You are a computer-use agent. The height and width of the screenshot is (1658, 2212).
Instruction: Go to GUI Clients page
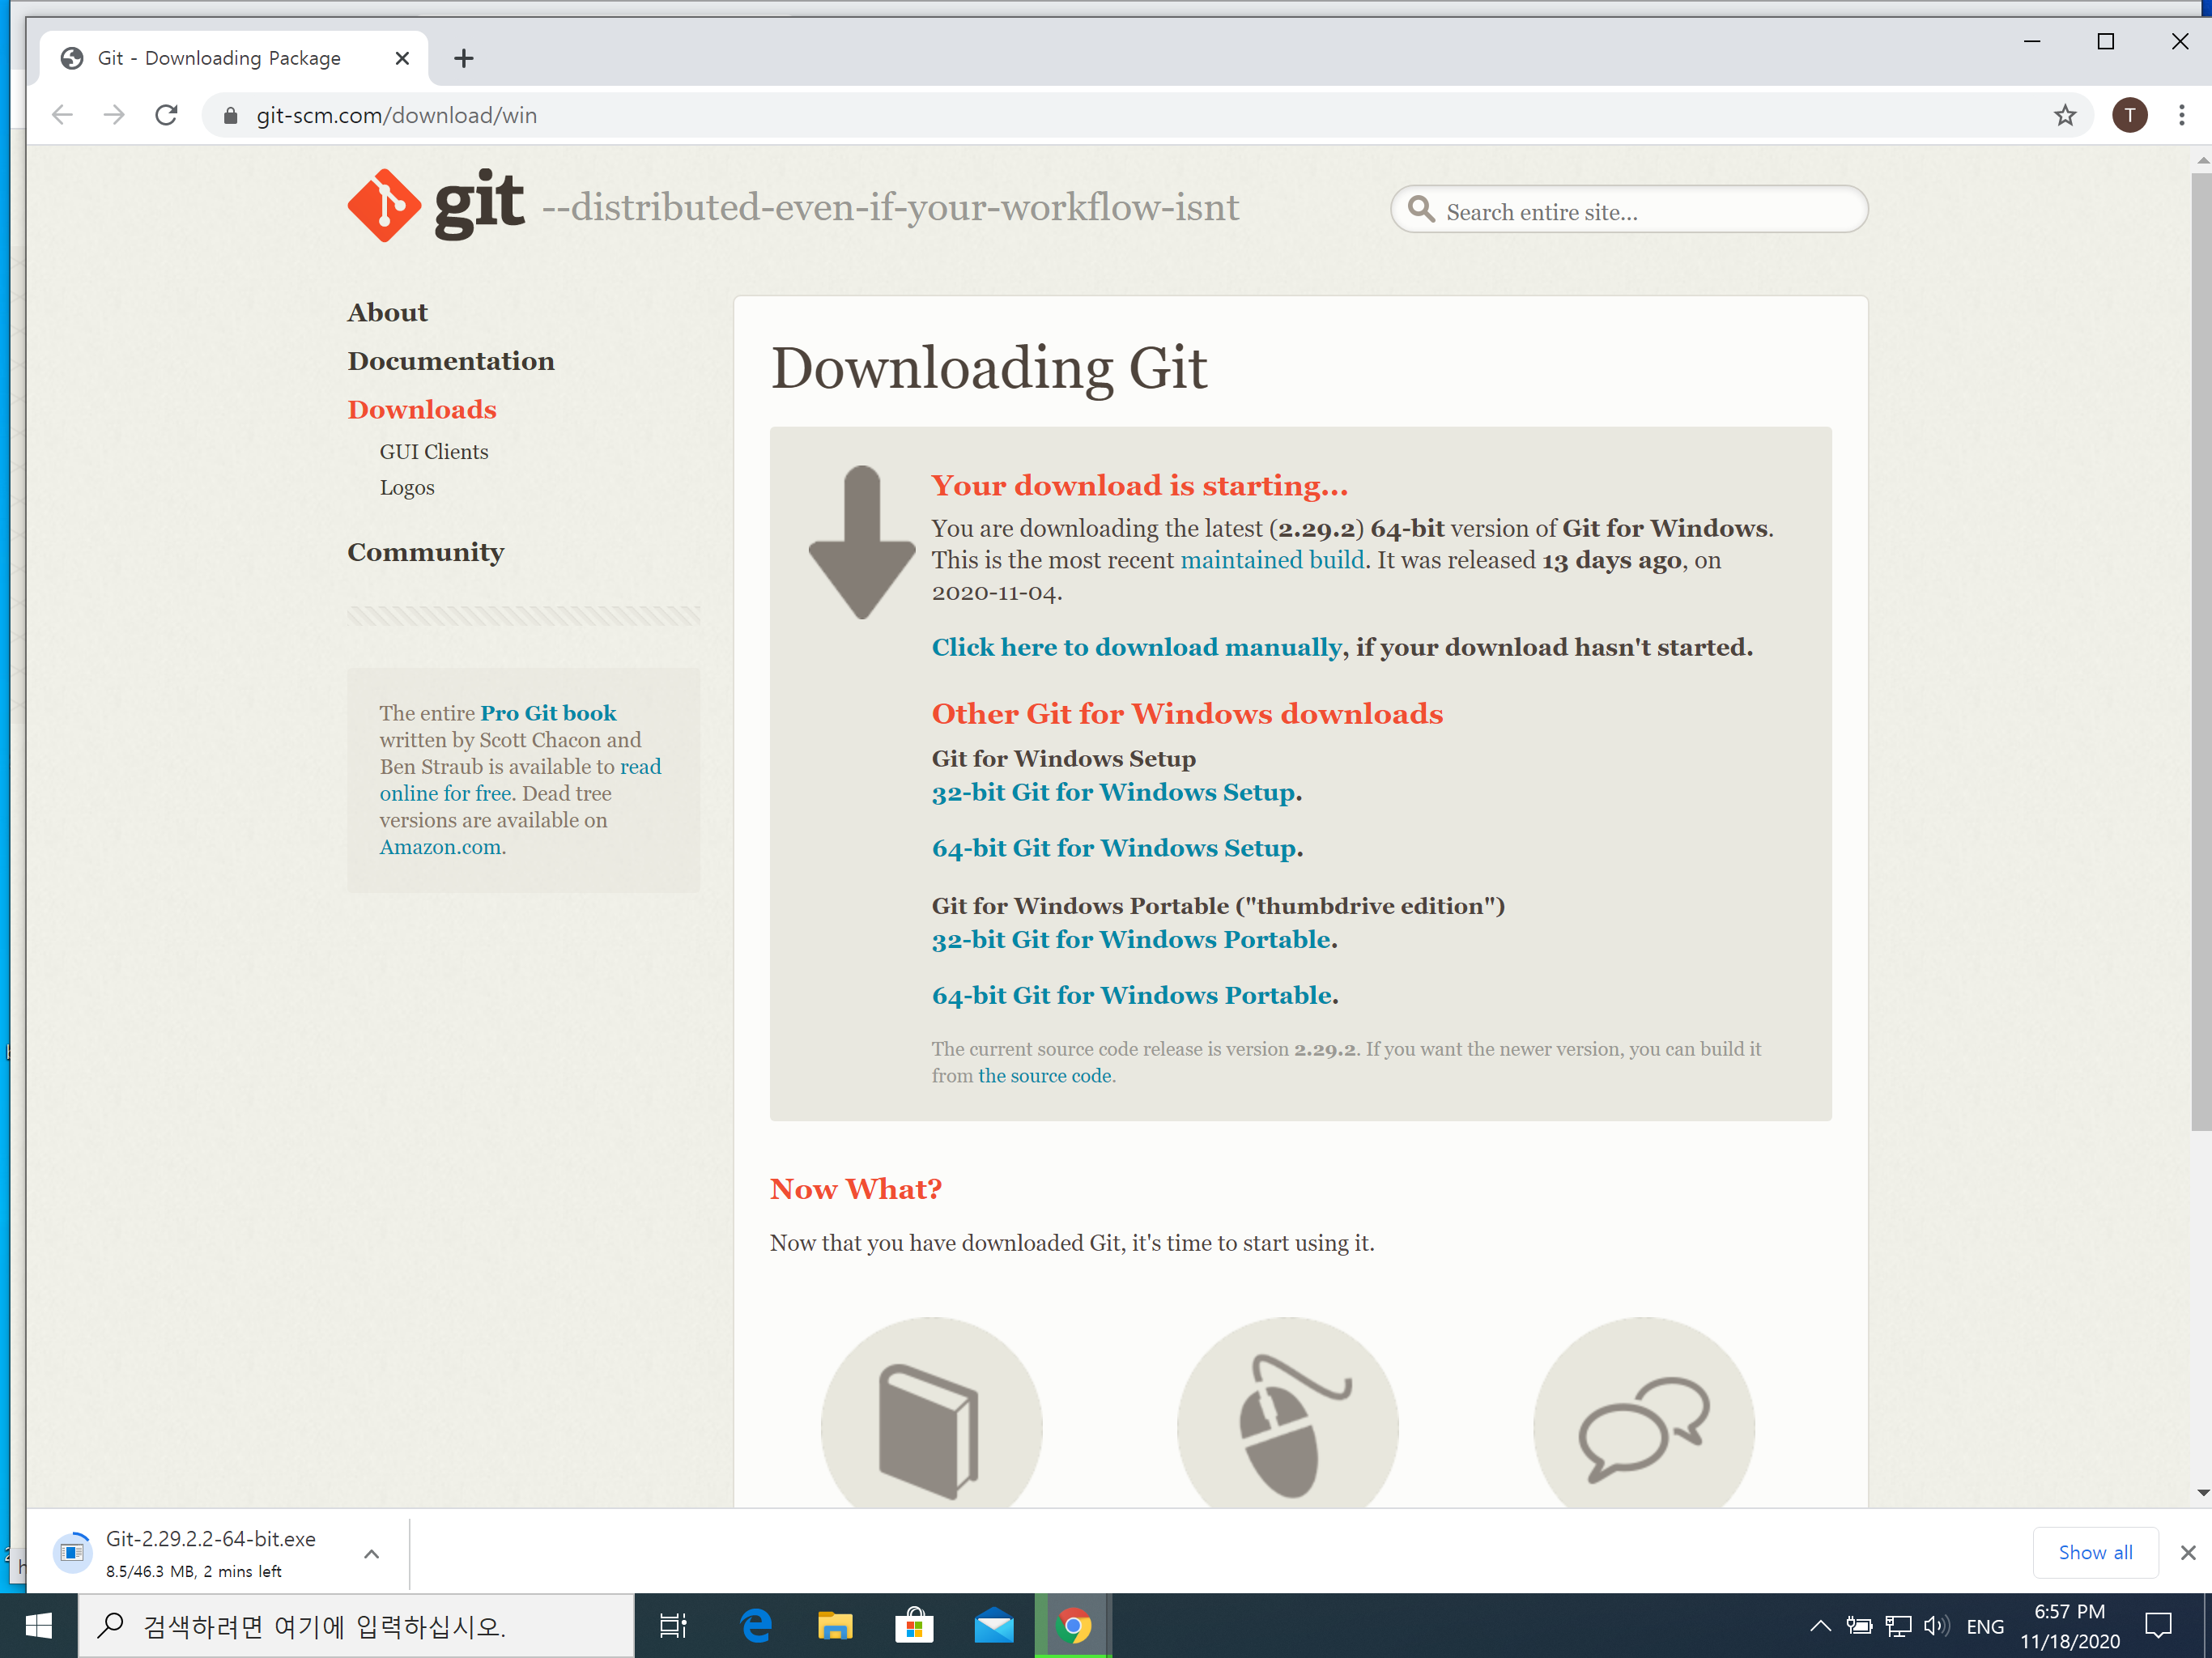(x=433, y=451)
